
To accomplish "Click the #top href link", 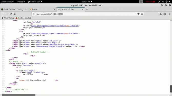I will point(29,73).
